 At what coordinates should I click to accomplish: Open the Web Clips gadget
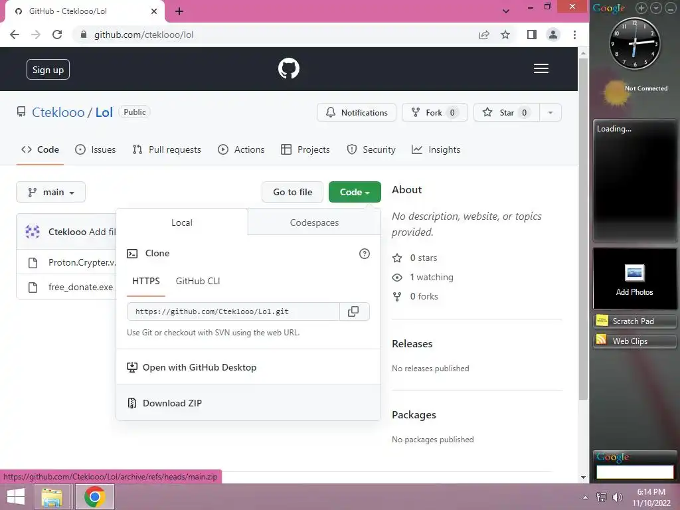(634, 341)
